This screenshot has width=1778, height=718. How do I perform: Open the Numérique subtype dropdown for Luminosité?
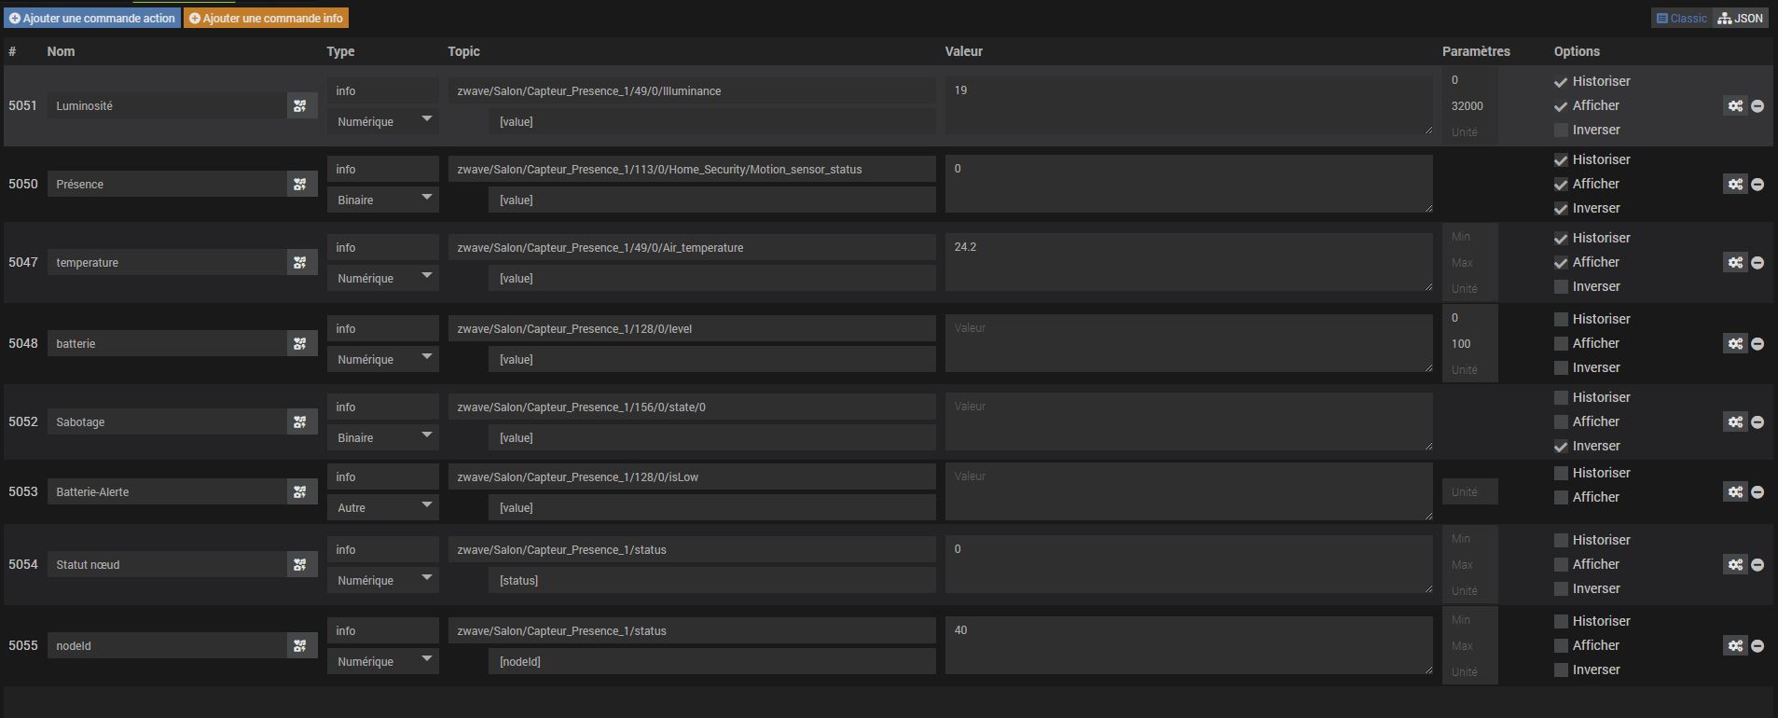click(383, 121)
